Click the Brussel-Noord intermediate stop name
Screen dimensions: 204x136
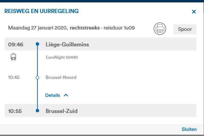coord(61,77)
